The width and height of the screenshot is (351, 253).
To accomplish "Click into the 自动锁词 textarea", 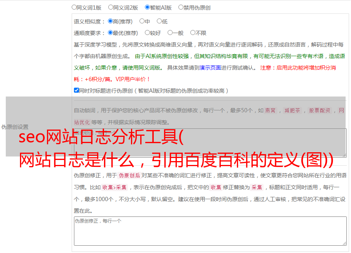I will (x=210, y=143).
